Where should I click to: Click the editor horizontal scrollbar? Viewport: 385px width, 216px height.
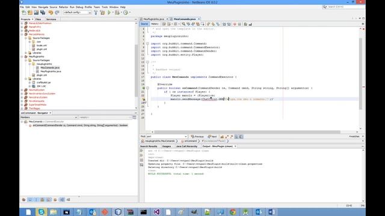[x=247, y=132]
